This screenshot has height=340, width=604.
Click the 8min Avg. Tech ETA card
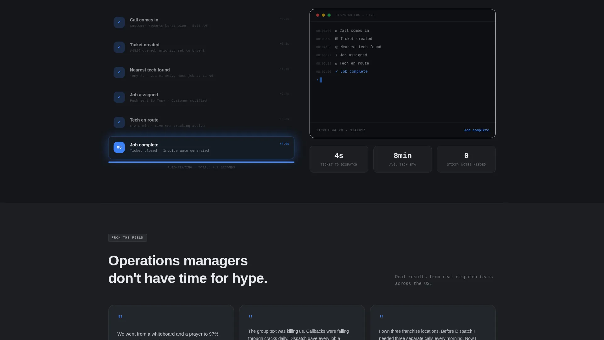click(x=403, y=159)
